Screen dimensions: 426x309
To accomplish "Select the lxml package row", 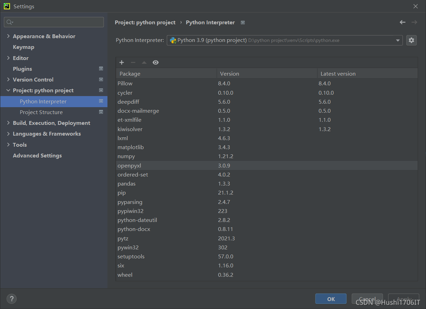I will coord(267,138).
